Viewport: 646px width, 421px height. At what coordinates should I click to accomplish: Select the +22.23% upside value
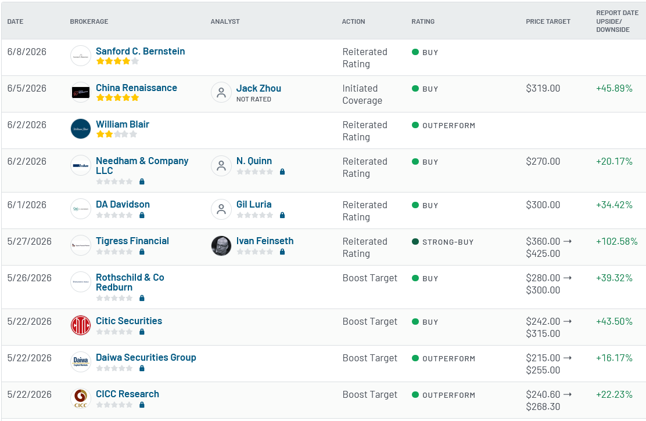coord(614,395)
